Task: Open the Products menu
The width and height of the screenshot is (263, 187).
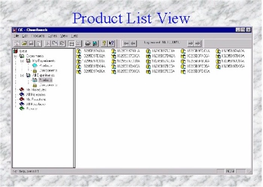Action: [38, 36]
